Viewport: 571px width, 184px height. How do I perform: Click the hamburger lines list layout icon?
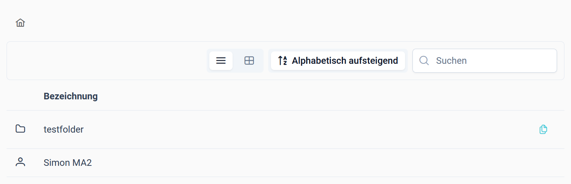[221, 61]
